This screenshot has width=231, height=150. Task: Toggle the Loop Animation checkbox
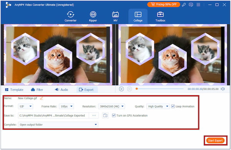173,106
